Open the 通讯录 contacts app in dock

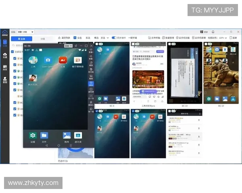[78, 136]
